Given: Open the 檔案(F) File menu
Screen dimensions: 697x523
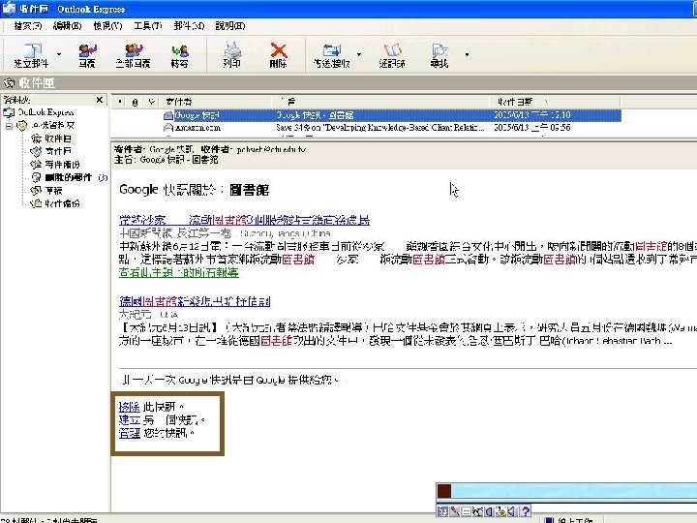Looking at the screenshot, I should pos(27,26).
